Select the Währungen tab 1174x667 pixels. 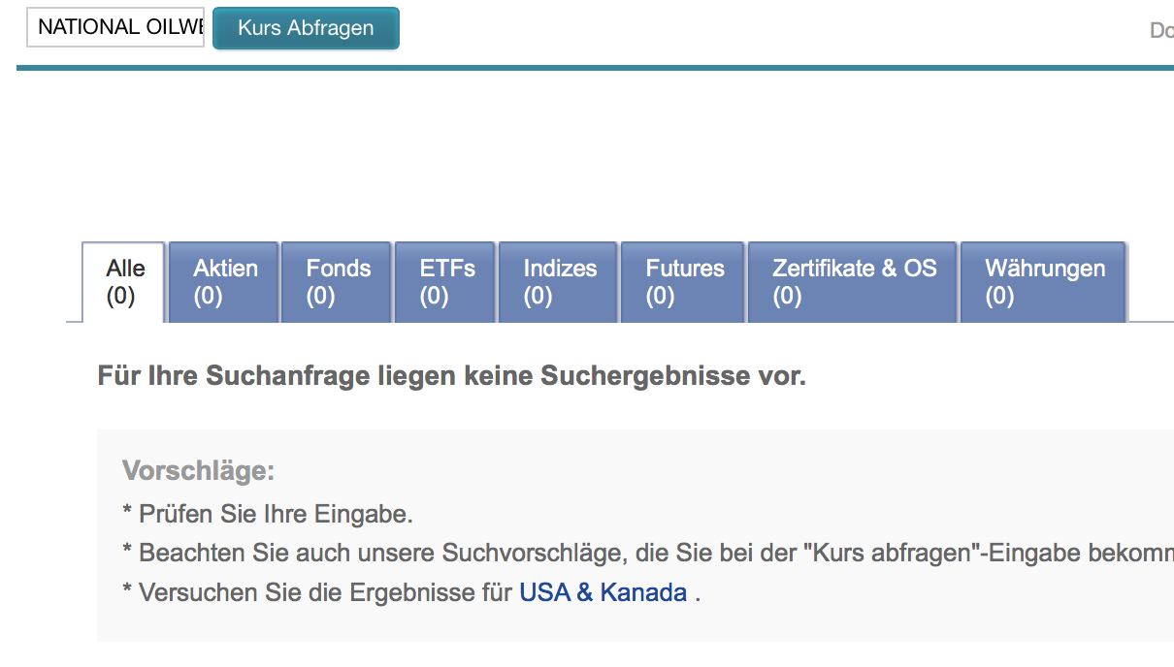click(x=1044, y=282)
